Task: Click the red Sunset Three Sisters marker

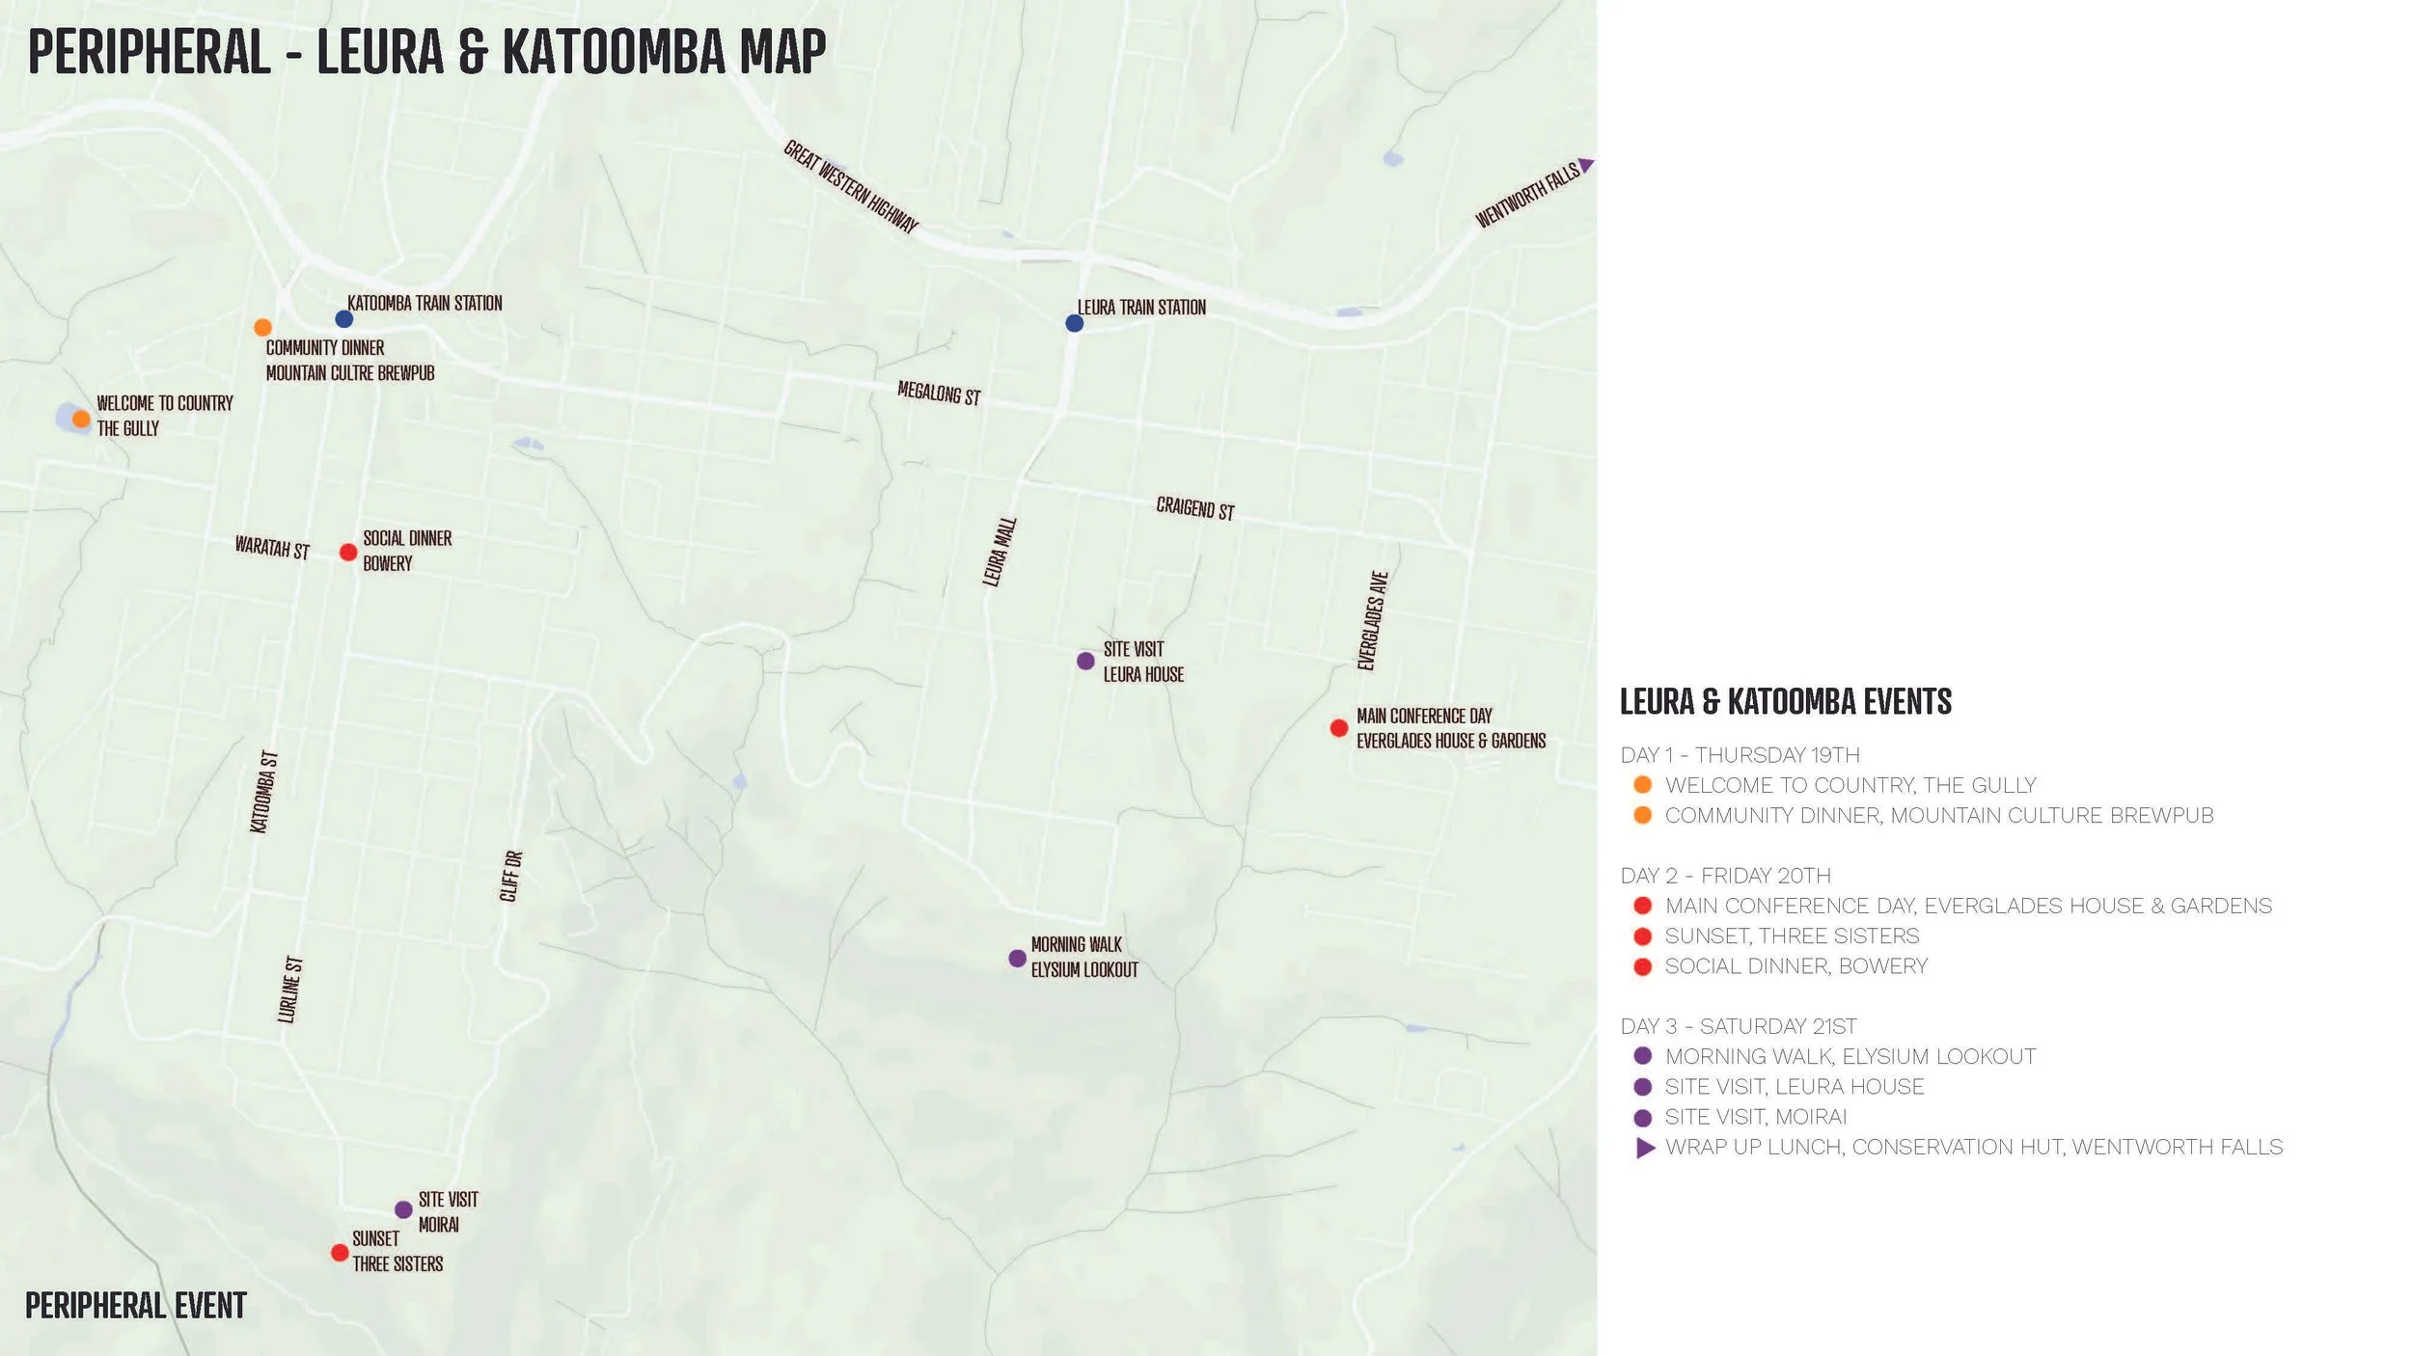Action: click(340, 1253)
